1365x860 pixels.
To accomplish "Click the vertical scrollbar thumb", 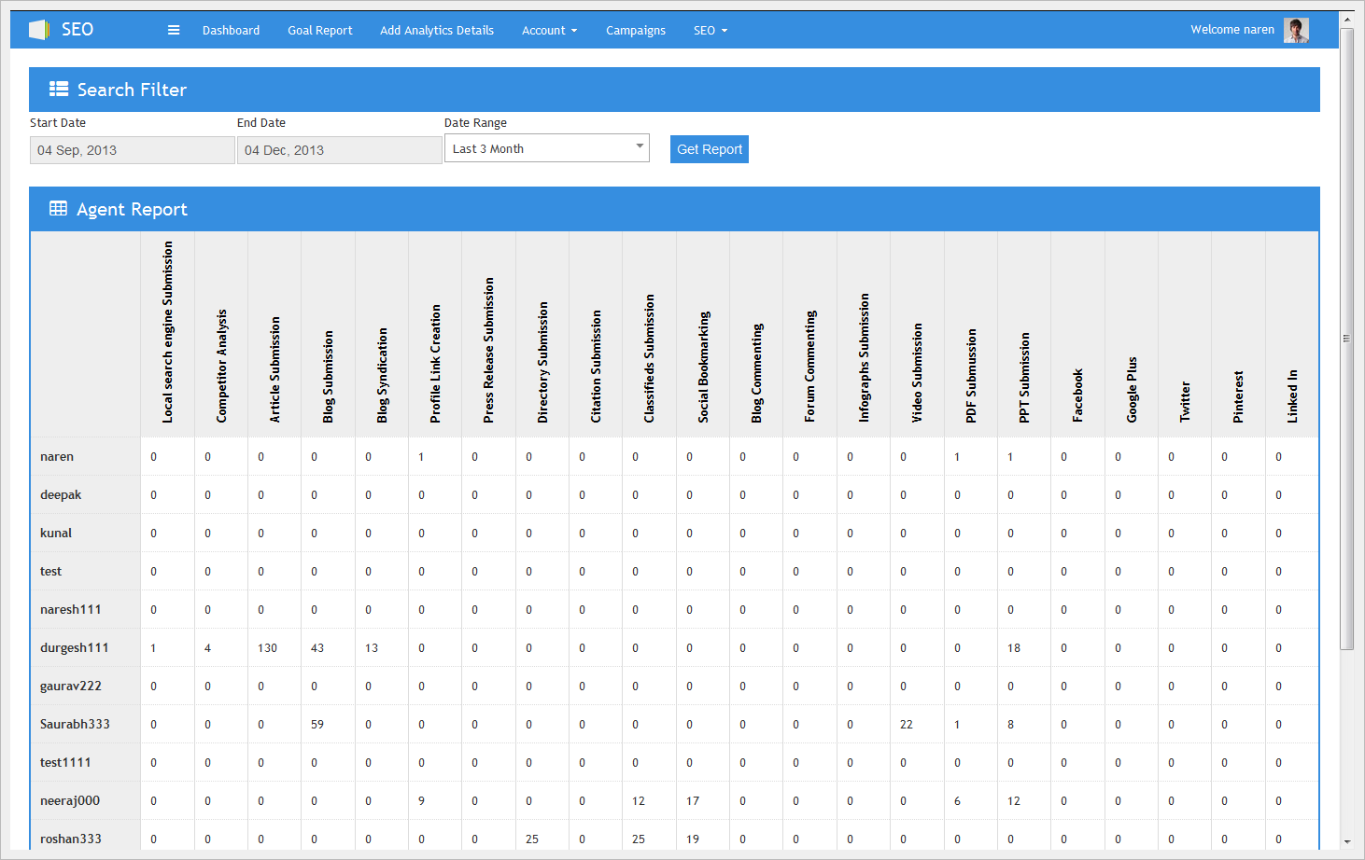I will coord(1346,338).
